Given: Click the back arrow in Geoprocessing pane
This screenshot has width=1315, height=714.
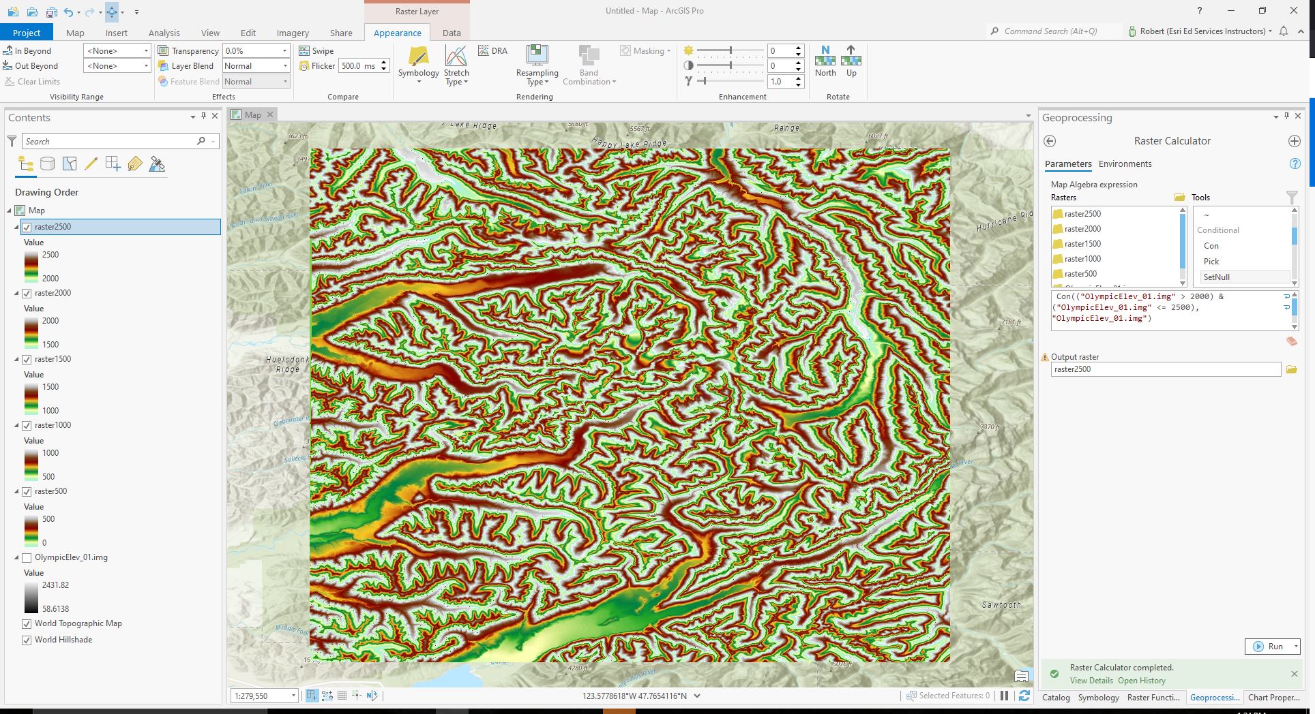Looking at the screenshot, I should [1050, 141].
